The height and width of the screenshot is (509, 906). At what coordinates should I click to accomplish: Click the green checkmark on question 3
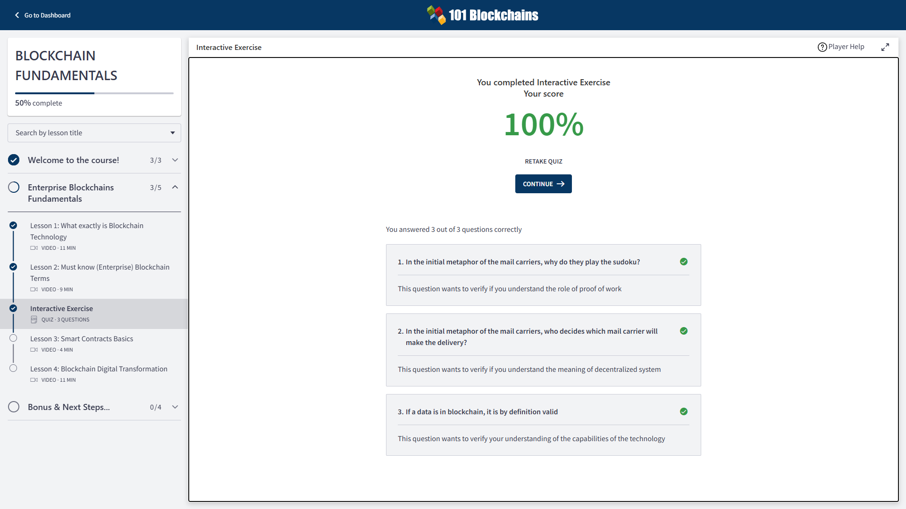coord(684,411)
